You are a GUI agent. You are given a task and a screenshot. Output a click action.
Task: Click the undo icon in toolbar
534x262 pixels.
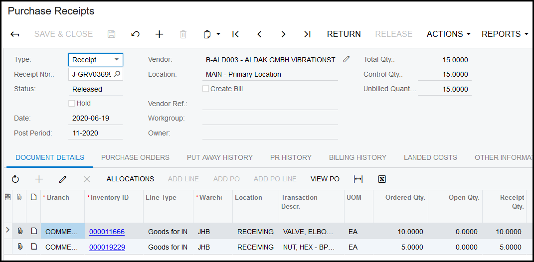coord(135,34)
